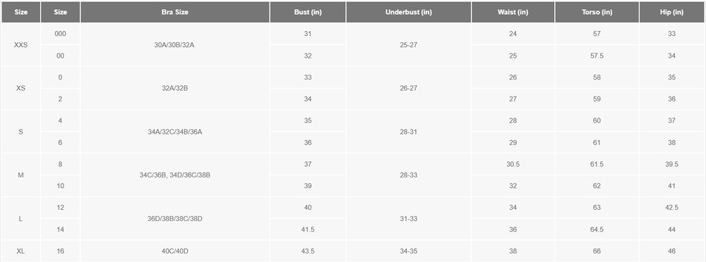
Task: Click the 43.5 bust value
Action: [308, 251]
